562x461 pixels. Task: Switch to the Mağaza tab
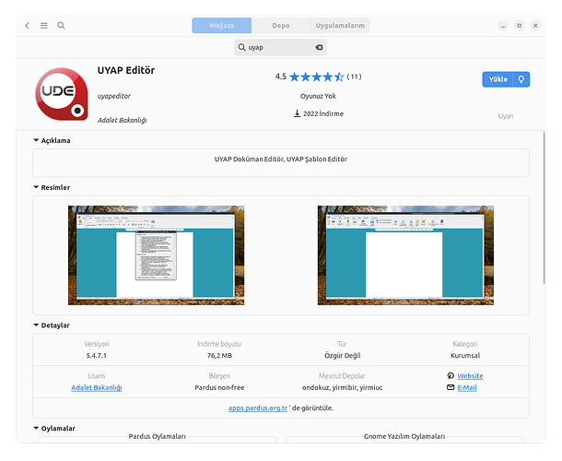(221, 26)
